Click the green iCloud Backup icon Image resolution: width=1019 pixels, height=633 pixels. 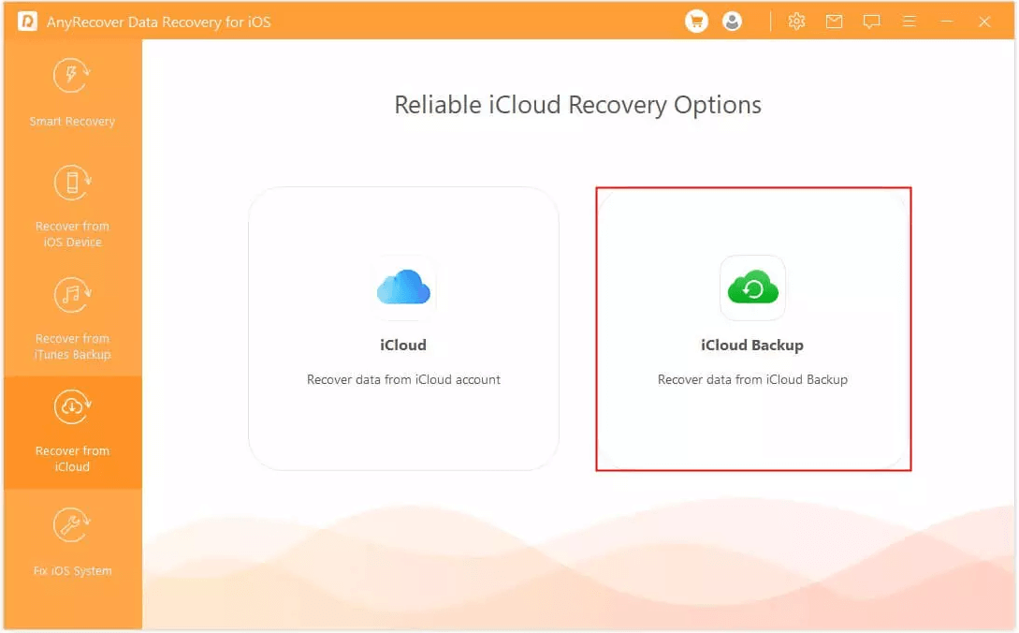coord(752,287)
